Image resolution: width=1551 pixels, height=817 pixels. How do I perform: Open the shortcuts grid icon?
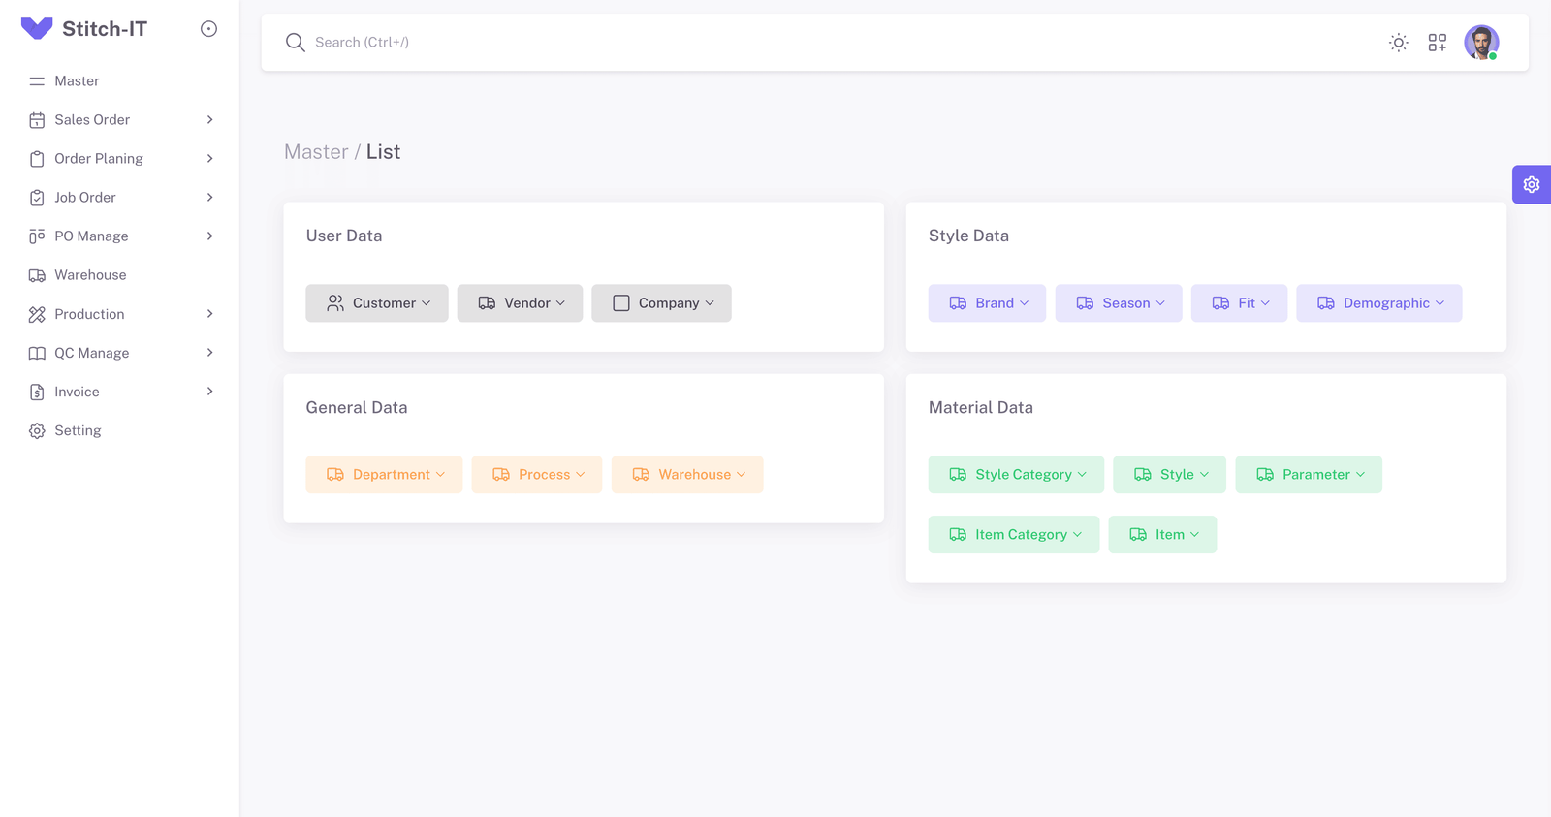(x=1437, y=43)
